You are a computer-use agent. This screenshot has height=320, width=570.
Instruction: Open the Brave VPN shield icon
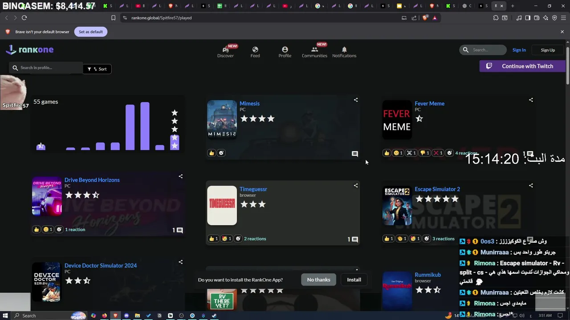click(554, 18)
